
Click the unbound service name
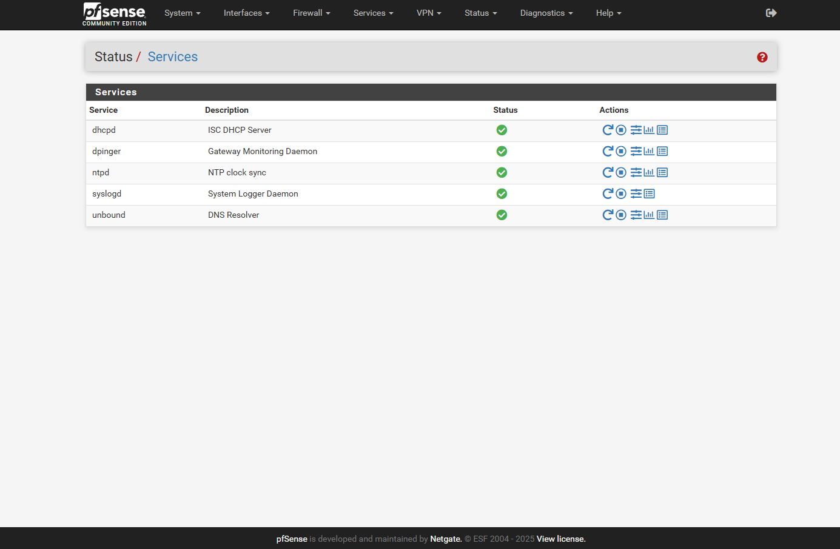(x=109, y=215)
